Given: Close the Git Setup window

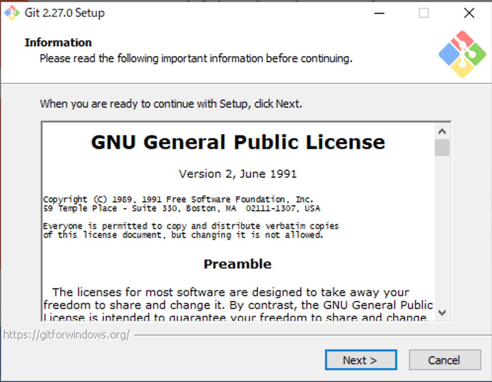Looking at the screenshot, I should click(x=469, y=13).
